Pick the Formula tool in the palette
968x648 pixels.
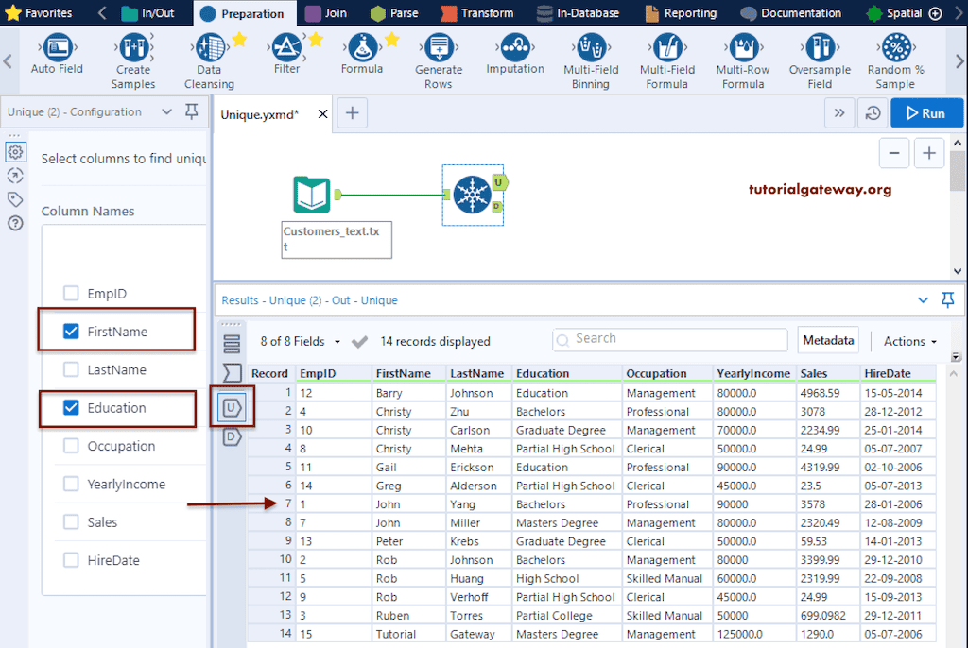click(x=361, y=47)
